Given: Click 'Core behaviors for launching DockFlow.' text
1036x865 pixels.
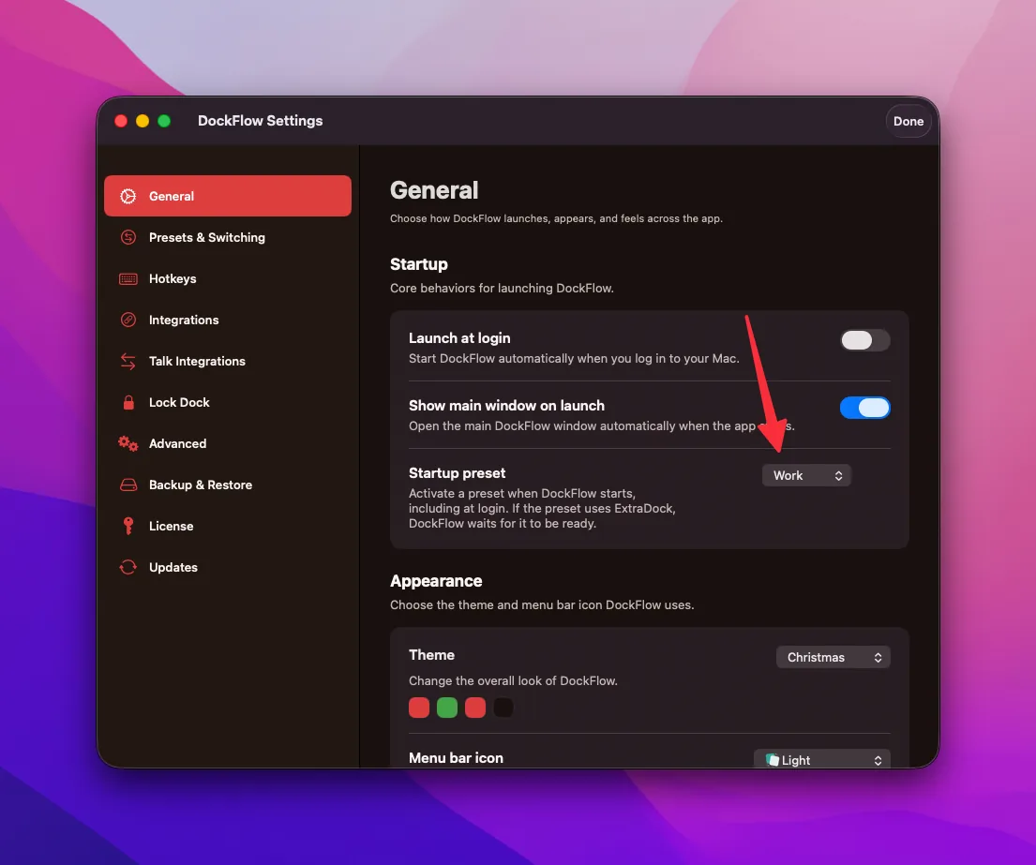Looking at the screenshot, I should click(x=503, y=288).
